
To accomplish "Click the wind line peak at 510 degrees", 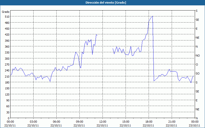I will point(152,16).
